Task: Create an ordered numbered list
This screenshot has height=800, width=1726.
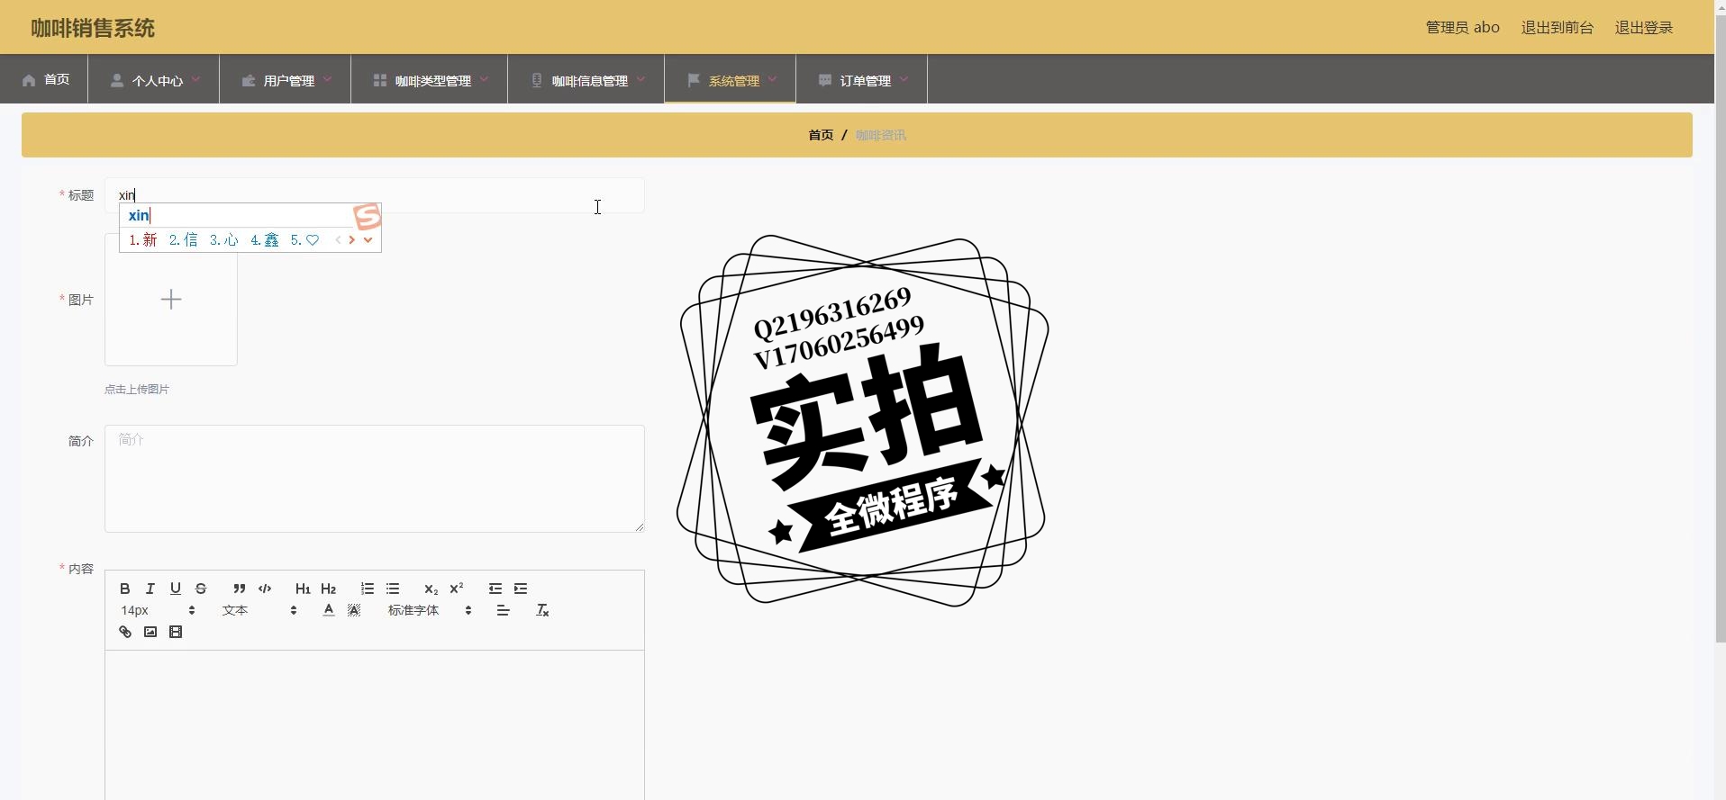Action: [368, 589]
